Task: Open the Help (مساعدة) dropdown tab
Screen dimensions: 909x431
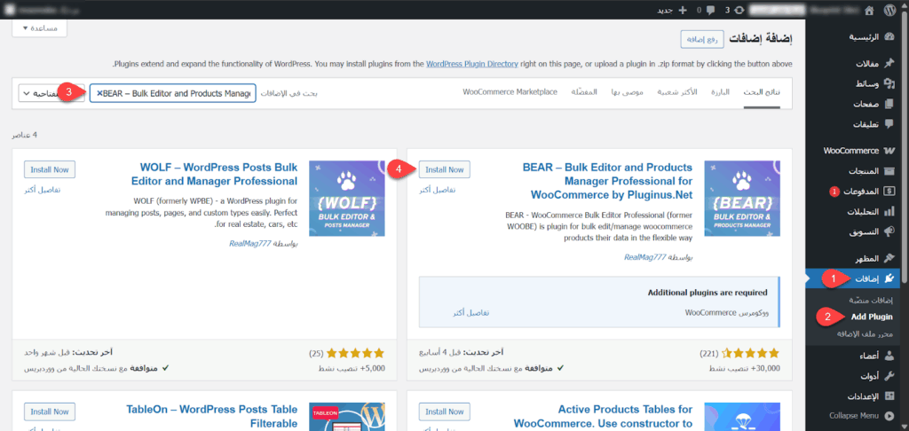Action: (39, 27)
